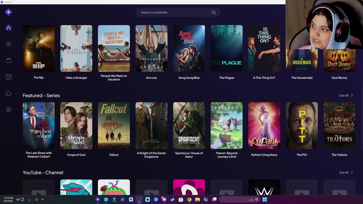Open The Housemaid poster

click(302, 60)
